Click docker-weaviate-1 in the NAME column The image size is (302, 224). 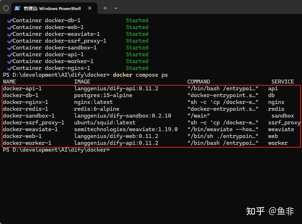coord(30,129)
